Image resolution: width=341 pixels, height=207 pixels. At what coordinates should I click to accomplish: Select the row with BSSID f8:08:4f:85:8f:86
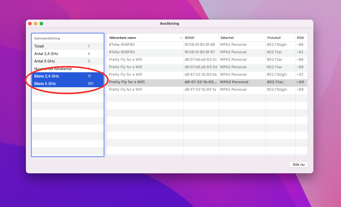click(x=200, y=45)
